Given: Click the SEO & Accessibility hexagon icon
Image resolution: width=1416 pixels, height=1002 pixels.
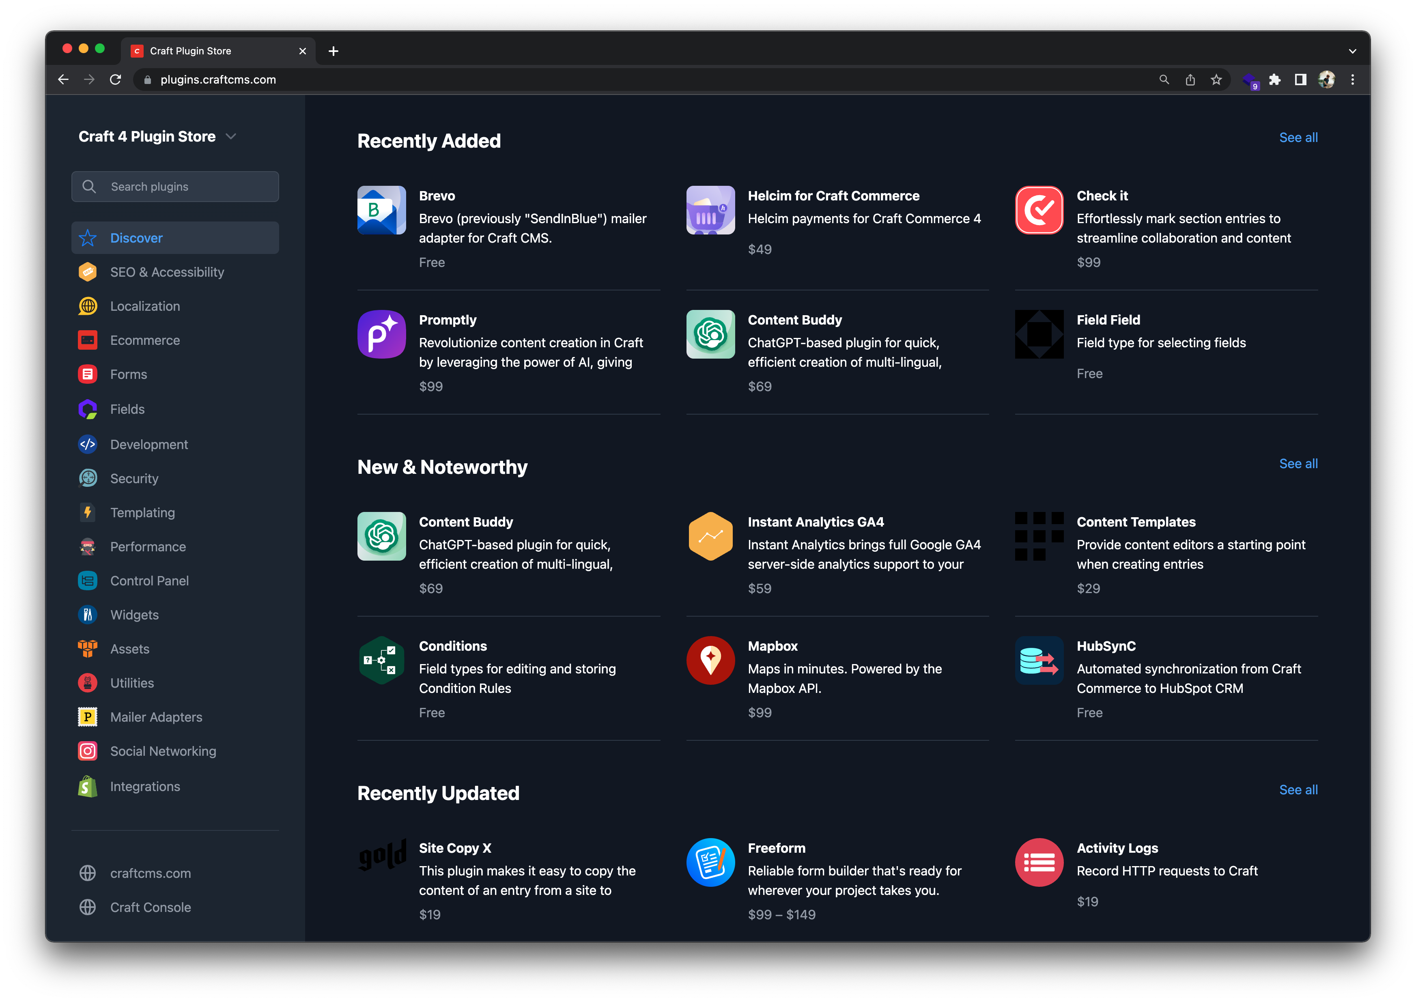Looking at the screenshot, I should point(88,272).
